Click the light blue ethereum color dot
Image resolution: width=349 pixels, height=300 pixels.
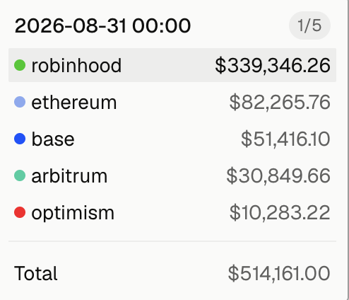click(x=20, y=102)
